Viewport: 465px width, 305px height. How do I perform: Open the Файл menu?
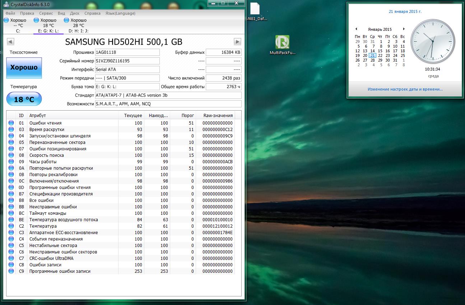tap(10, 13)
